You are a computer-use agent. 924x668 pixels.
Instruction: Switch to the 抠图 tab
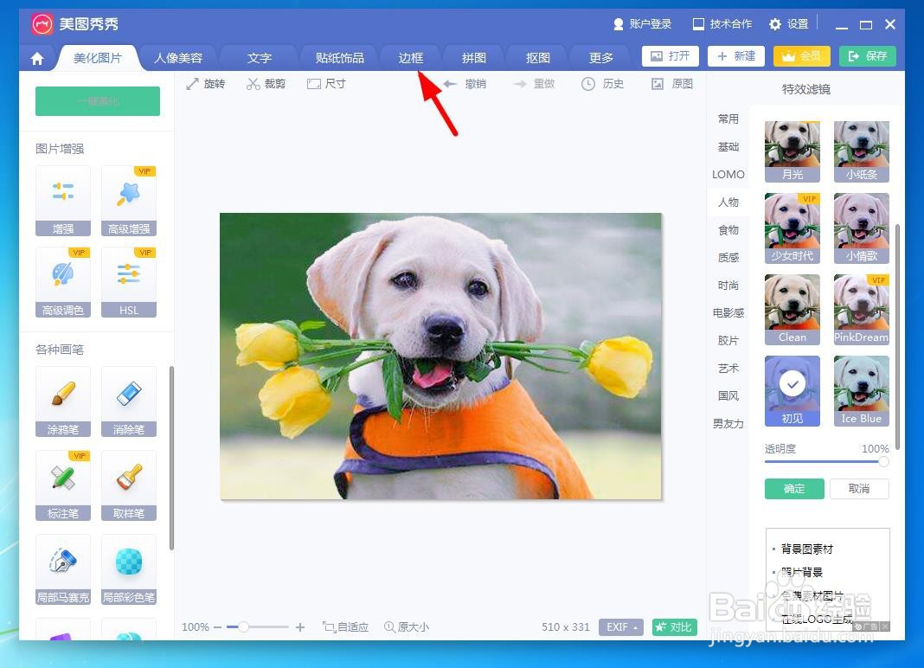[x=537, y=58]
